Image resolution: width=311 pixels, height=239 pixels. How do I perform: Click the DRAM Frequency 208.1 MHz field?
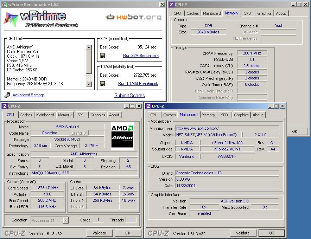pos(252,53)
